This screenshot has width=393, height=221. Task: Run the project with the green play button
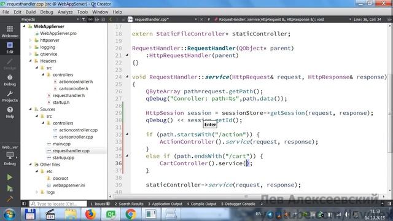[x=10, y=177]
